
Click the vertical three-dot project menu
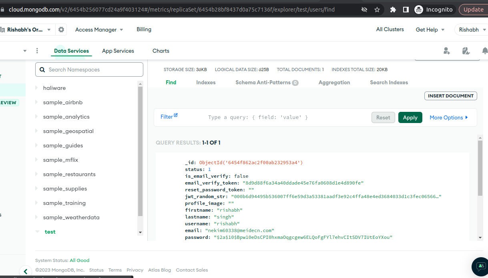point(37,51)
